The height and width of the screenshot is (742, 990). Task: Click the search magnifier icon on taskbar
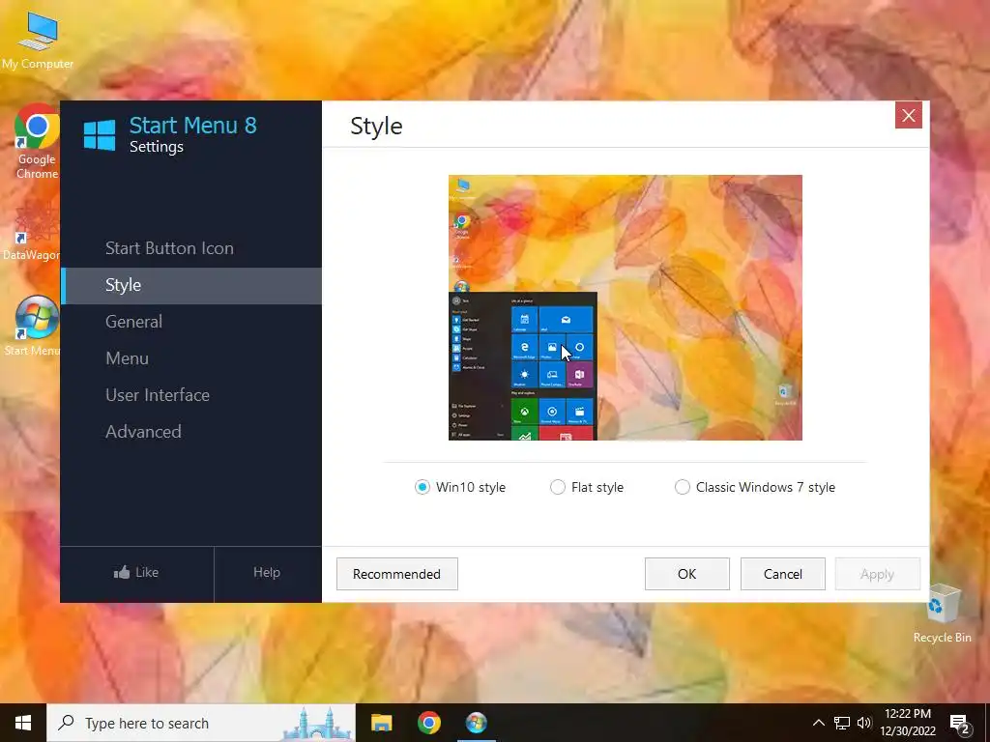66,723
